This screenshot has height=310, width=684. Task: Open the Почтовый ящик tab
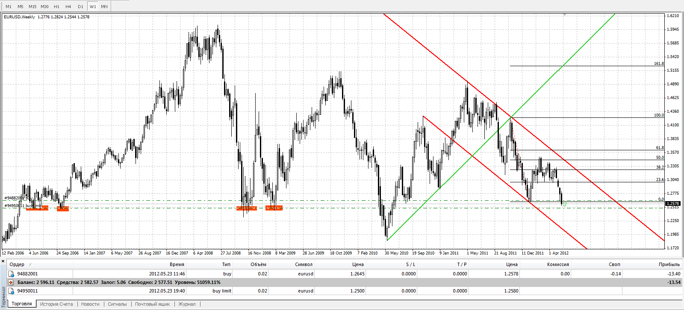(x=152, y=304)
